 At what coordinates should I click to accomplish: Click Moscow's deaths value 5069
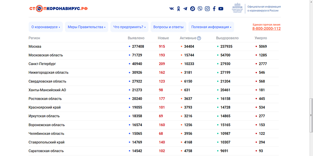pyautogui.click(x=263, y=46)
